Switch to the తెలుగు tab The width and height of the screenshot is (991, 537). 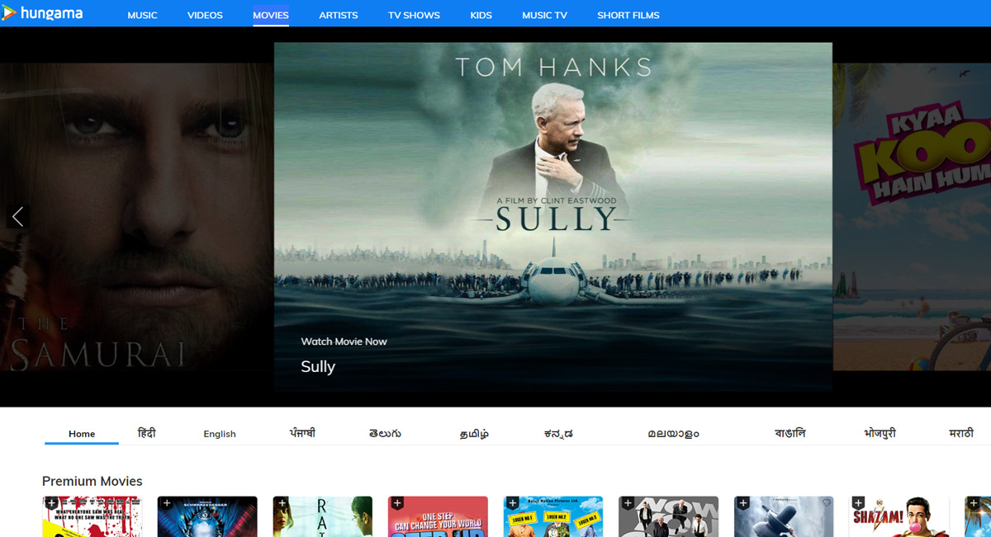(385, 433)
